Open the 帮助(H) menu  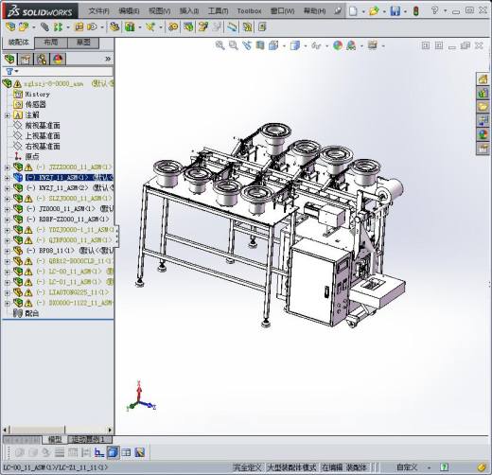(x=314, y=11)
